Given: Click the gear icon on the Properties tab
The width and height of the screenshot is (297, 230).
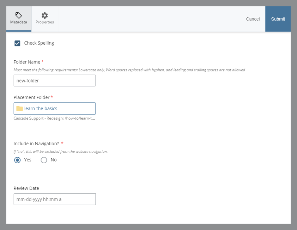Looking at the screenshot, I should [x=44, y=15].
